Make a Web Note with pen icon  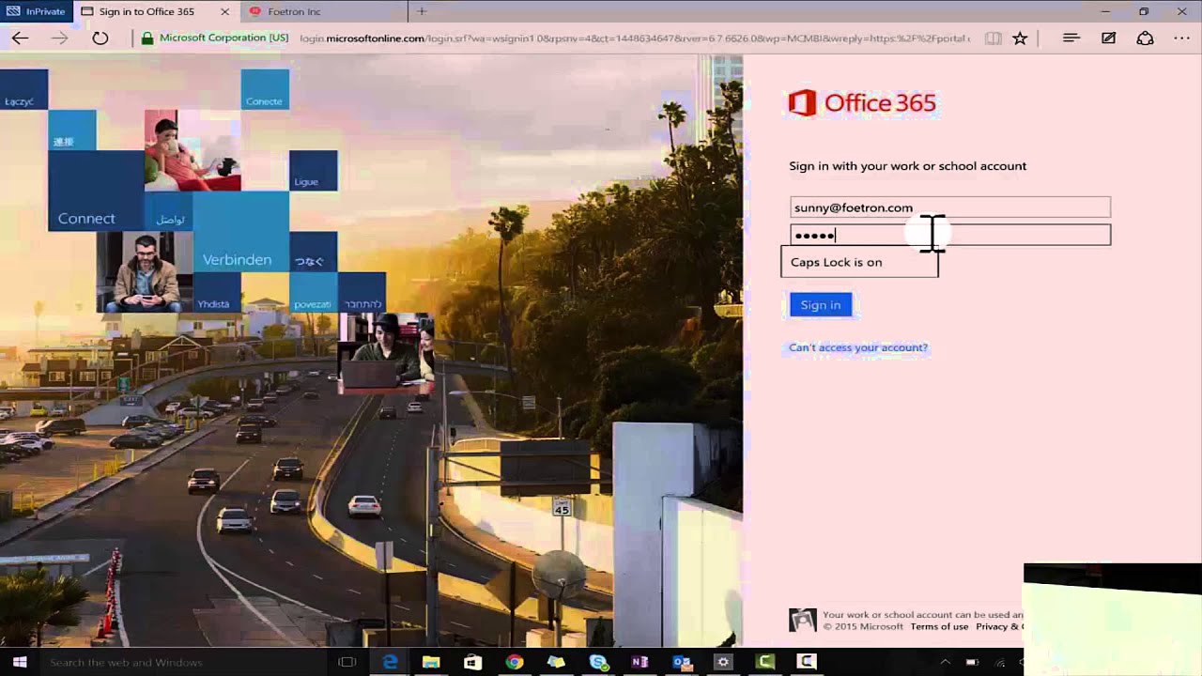1108,38
